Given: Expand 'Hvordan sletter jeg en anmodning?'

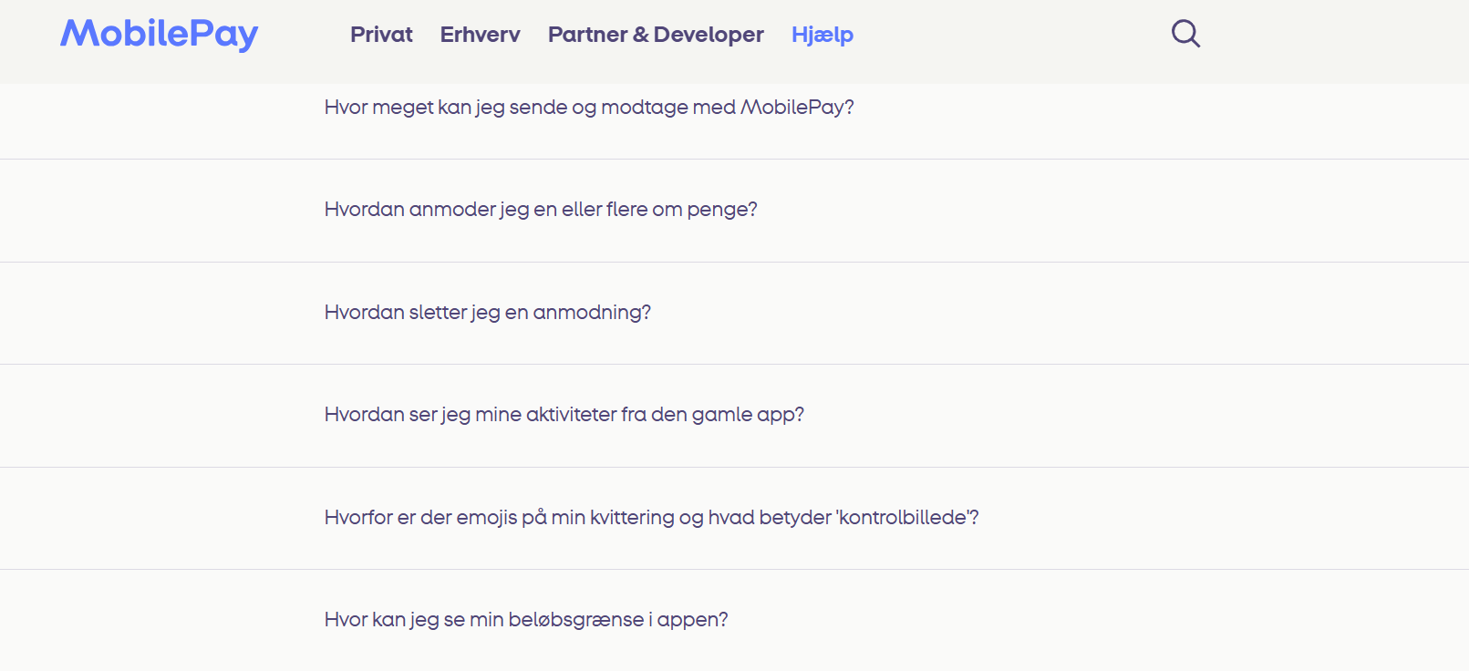Looking at the screenshot, I should 488,313.
